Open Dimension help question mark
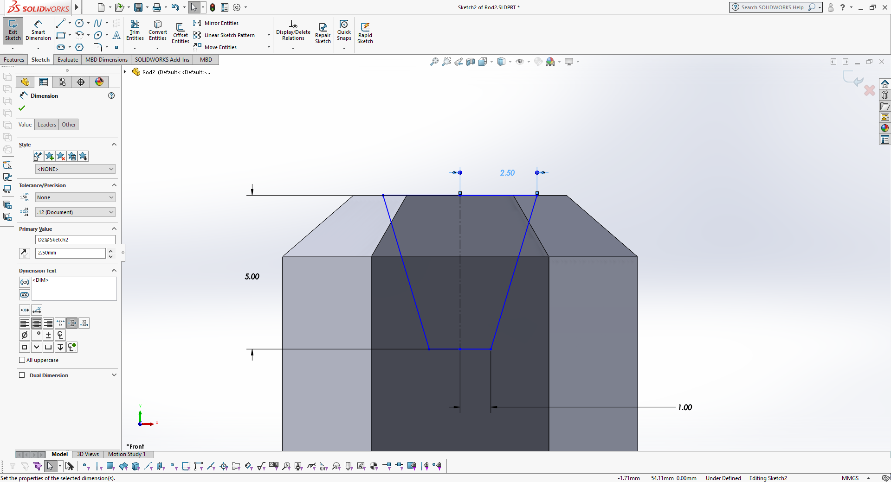Screen dimensions: 891x482 (111, 95)
